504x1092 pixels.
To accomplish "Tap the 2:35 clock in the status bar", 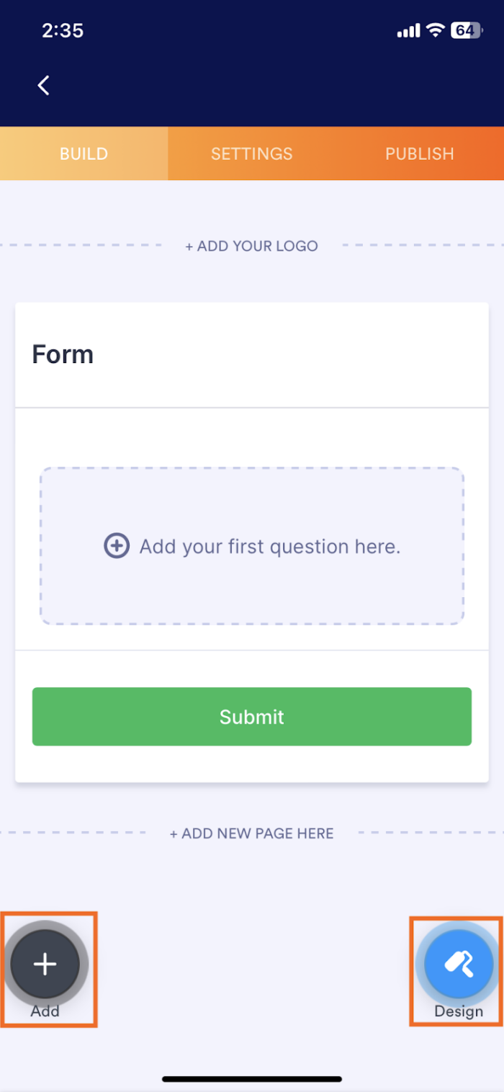I will (x=63, y=30).
